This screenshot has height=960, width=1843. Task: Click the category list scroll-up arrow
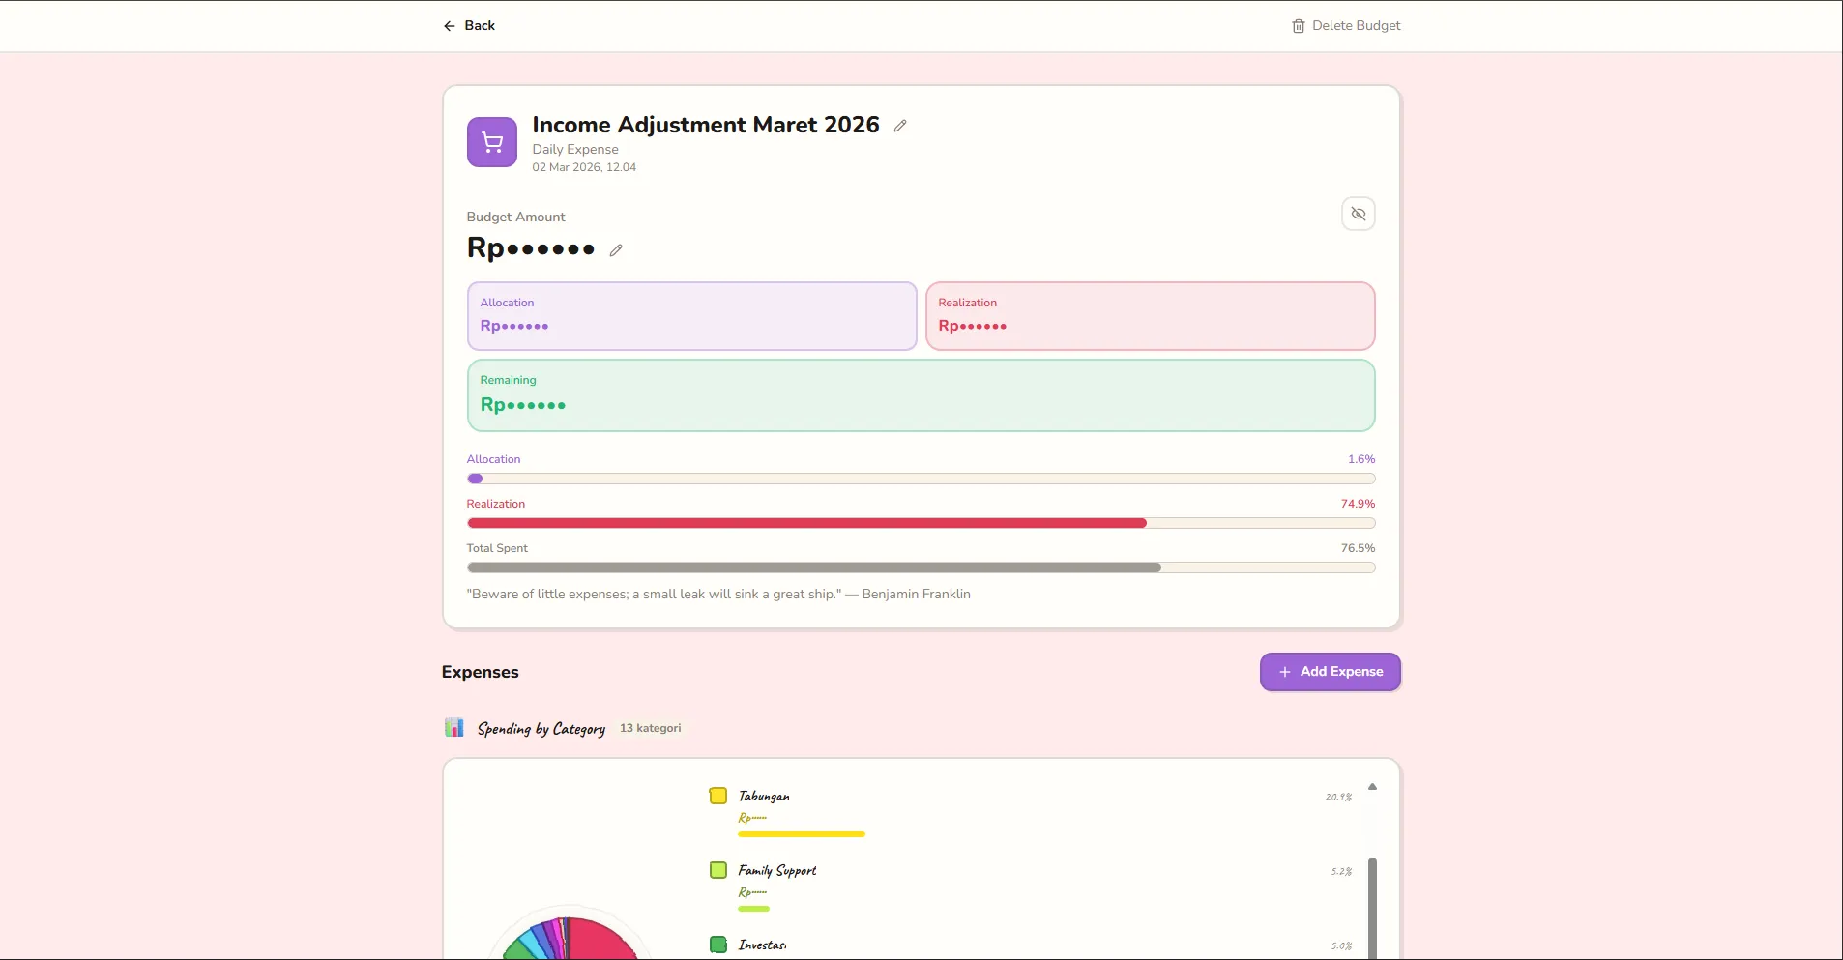[1372, 787]
